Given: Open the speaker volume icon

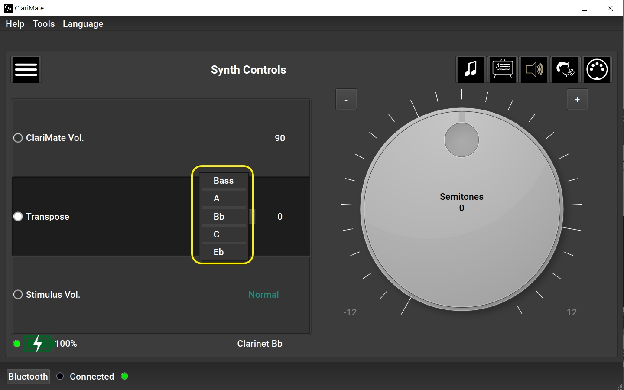Looking at the screenshot, I should tap(534, 69).
